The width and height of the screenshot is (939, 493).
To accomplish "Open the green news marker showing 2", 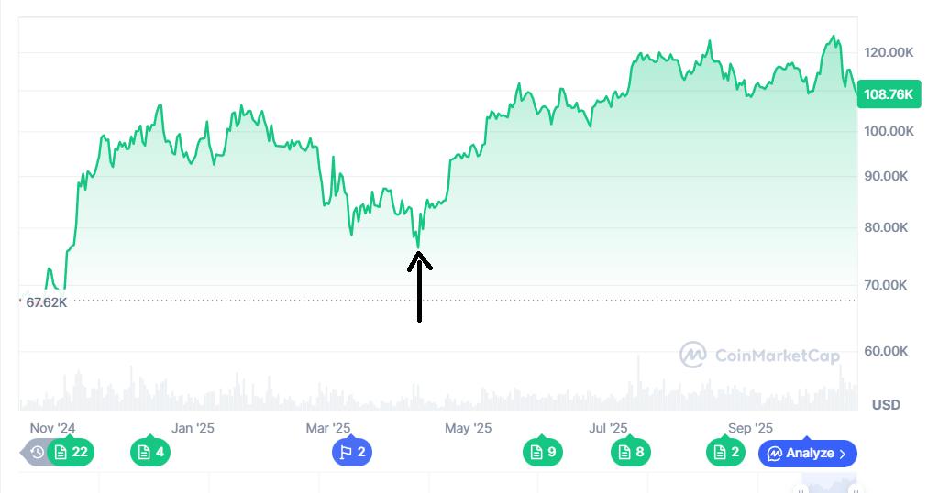I will (725, 452).
